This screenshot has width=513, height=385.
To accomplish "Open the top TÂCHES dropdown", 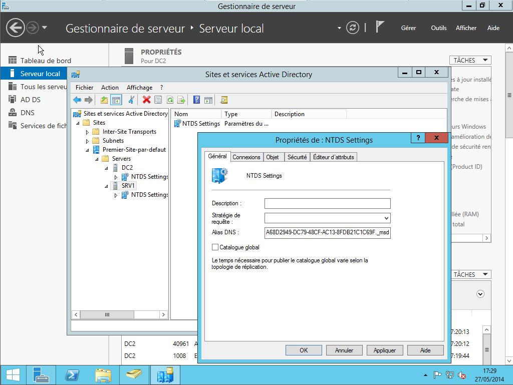I will coord(470,60).
